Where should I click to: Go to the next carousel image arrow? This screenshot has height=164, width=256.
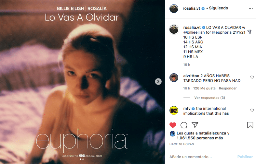coord(158,81)
